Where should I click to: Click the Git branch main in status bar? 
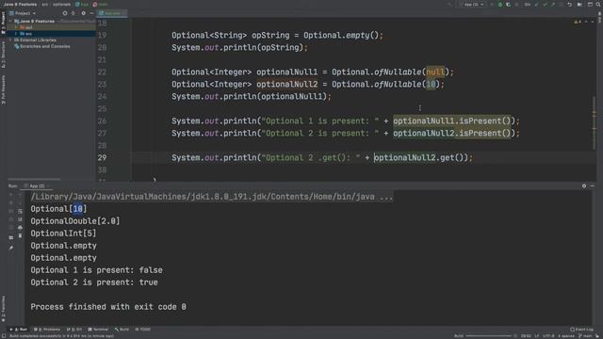[x=585, y=336]
